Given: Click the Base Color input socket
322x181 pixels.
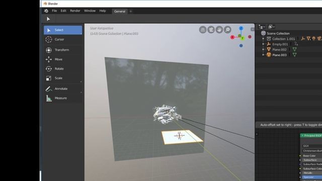Looking at the screenshot, I should [300, 156].
